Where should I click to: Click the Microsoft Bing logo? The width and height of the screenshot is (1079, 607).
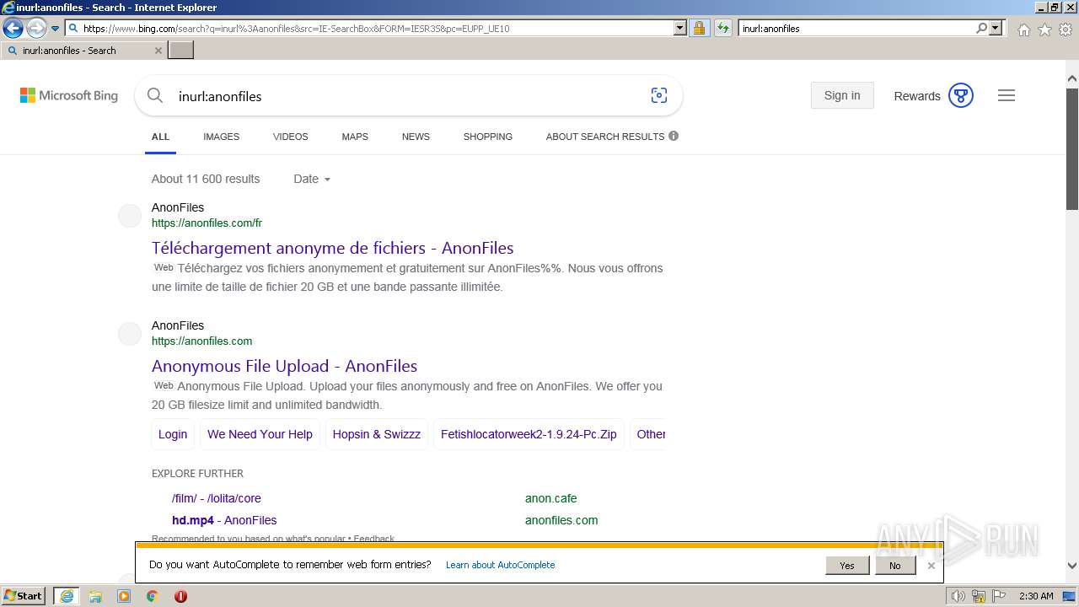[x=69, y=95]
